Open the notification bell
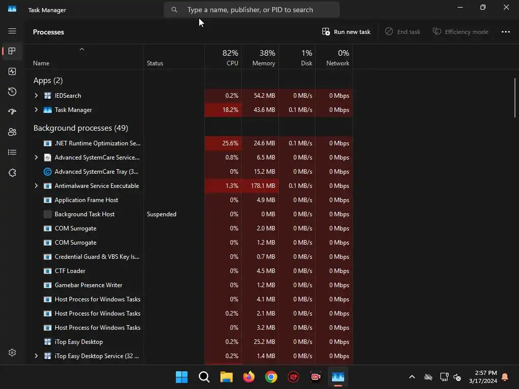This screenshot has height=389, width=519. [505, 377]
